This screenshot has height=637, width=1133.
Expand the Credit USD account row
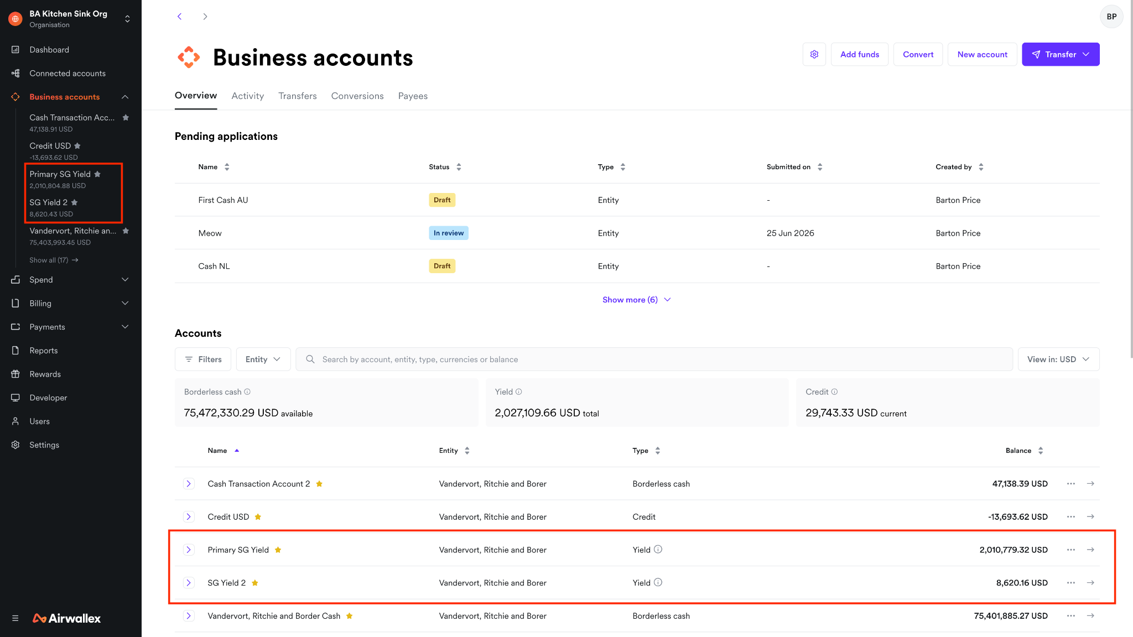(x=189, y=516)
